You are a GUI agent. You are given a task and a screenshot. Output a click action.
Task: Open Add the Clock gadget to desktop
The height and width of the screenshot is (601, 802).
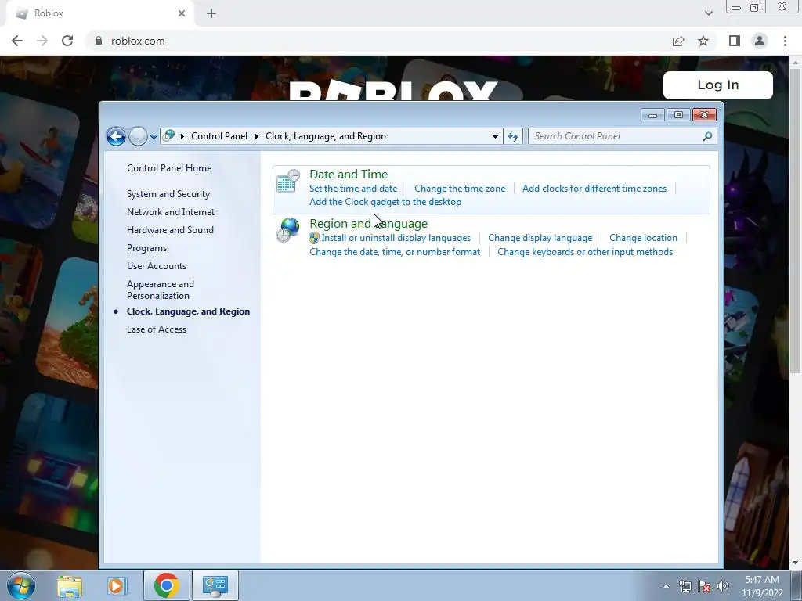tap(385, 202)
